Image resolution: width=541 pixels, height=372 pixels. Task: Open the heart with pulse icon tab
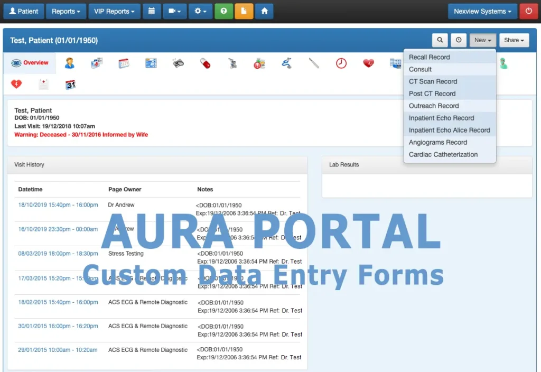[x=368, y=63]
